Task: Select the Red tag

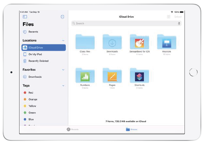Action: click(28, 92)
